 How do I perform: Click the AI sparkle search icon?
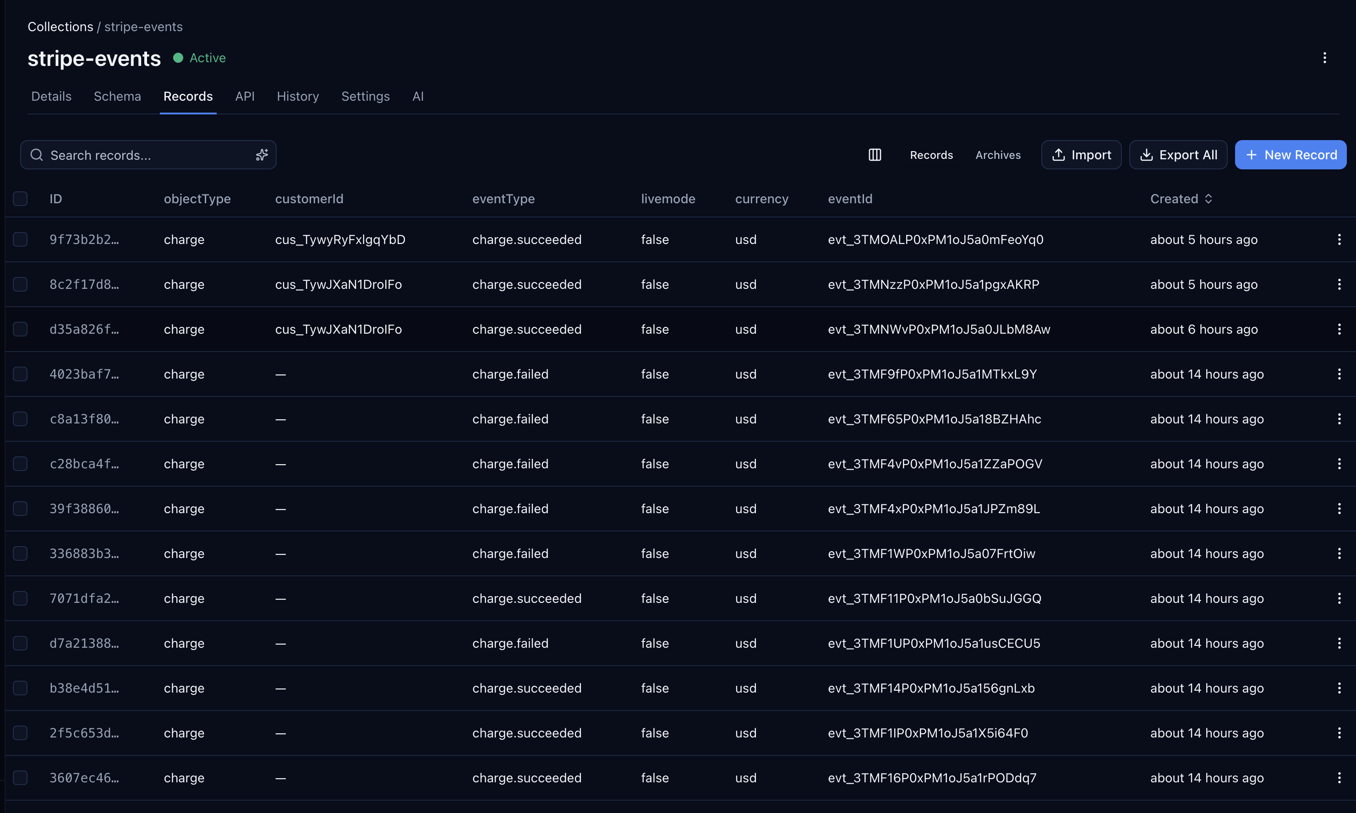tap(262, 155)
